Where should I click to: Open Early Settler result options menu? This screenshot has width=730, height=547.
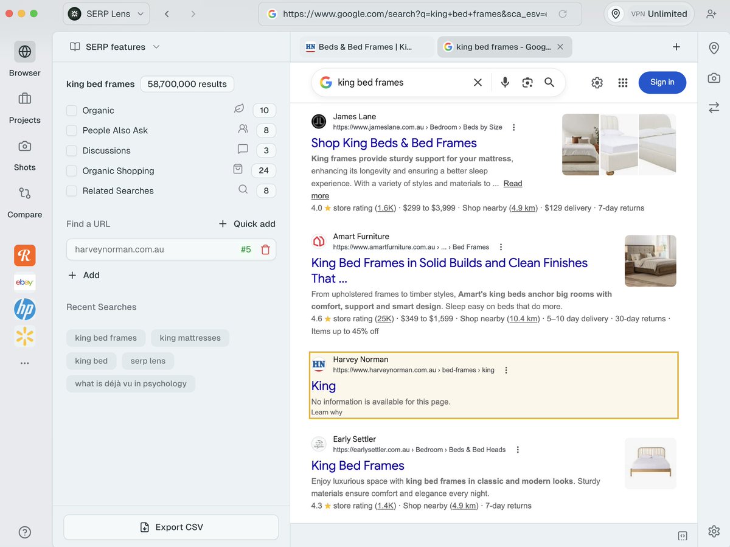tap(518, 450)
